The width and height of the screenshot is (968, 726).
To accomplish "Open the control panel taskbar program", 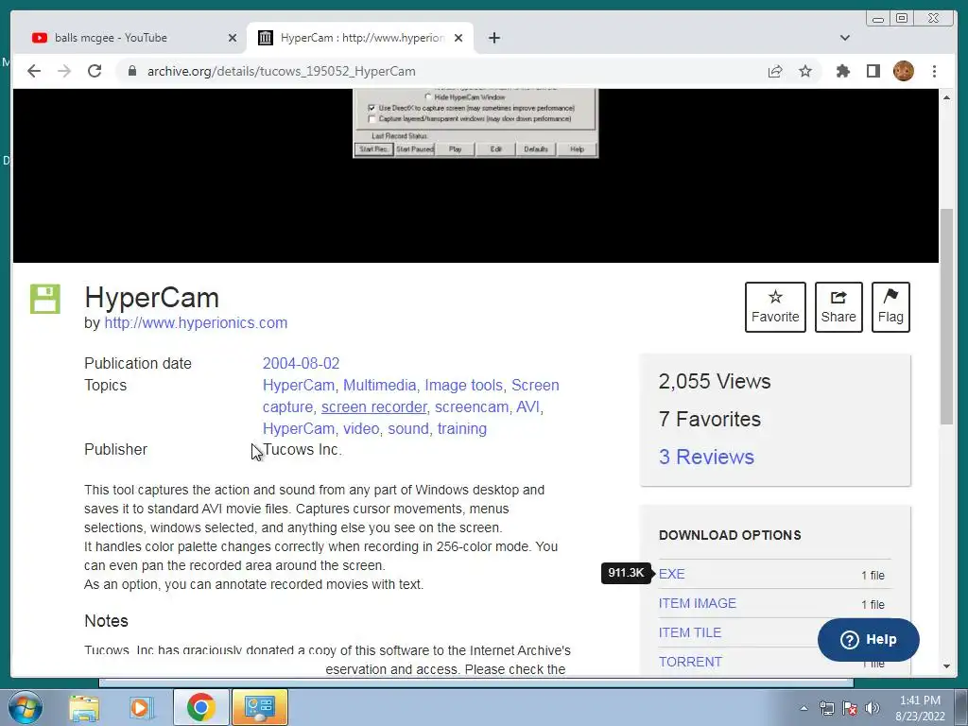I will pos(259,707).
